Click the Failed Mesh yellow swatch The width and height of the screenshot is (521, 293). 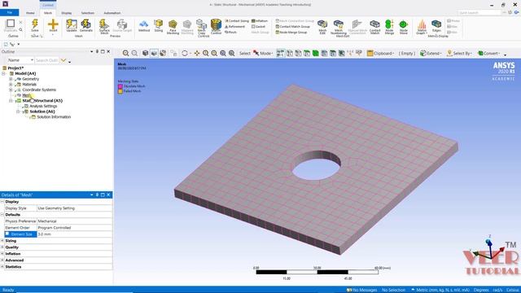click(120, 91)
